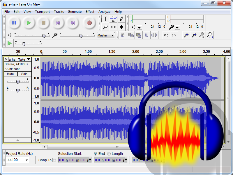This screenshot has height=175, width=233.
Task: Open the Effect menu
Action: (90, 12)
